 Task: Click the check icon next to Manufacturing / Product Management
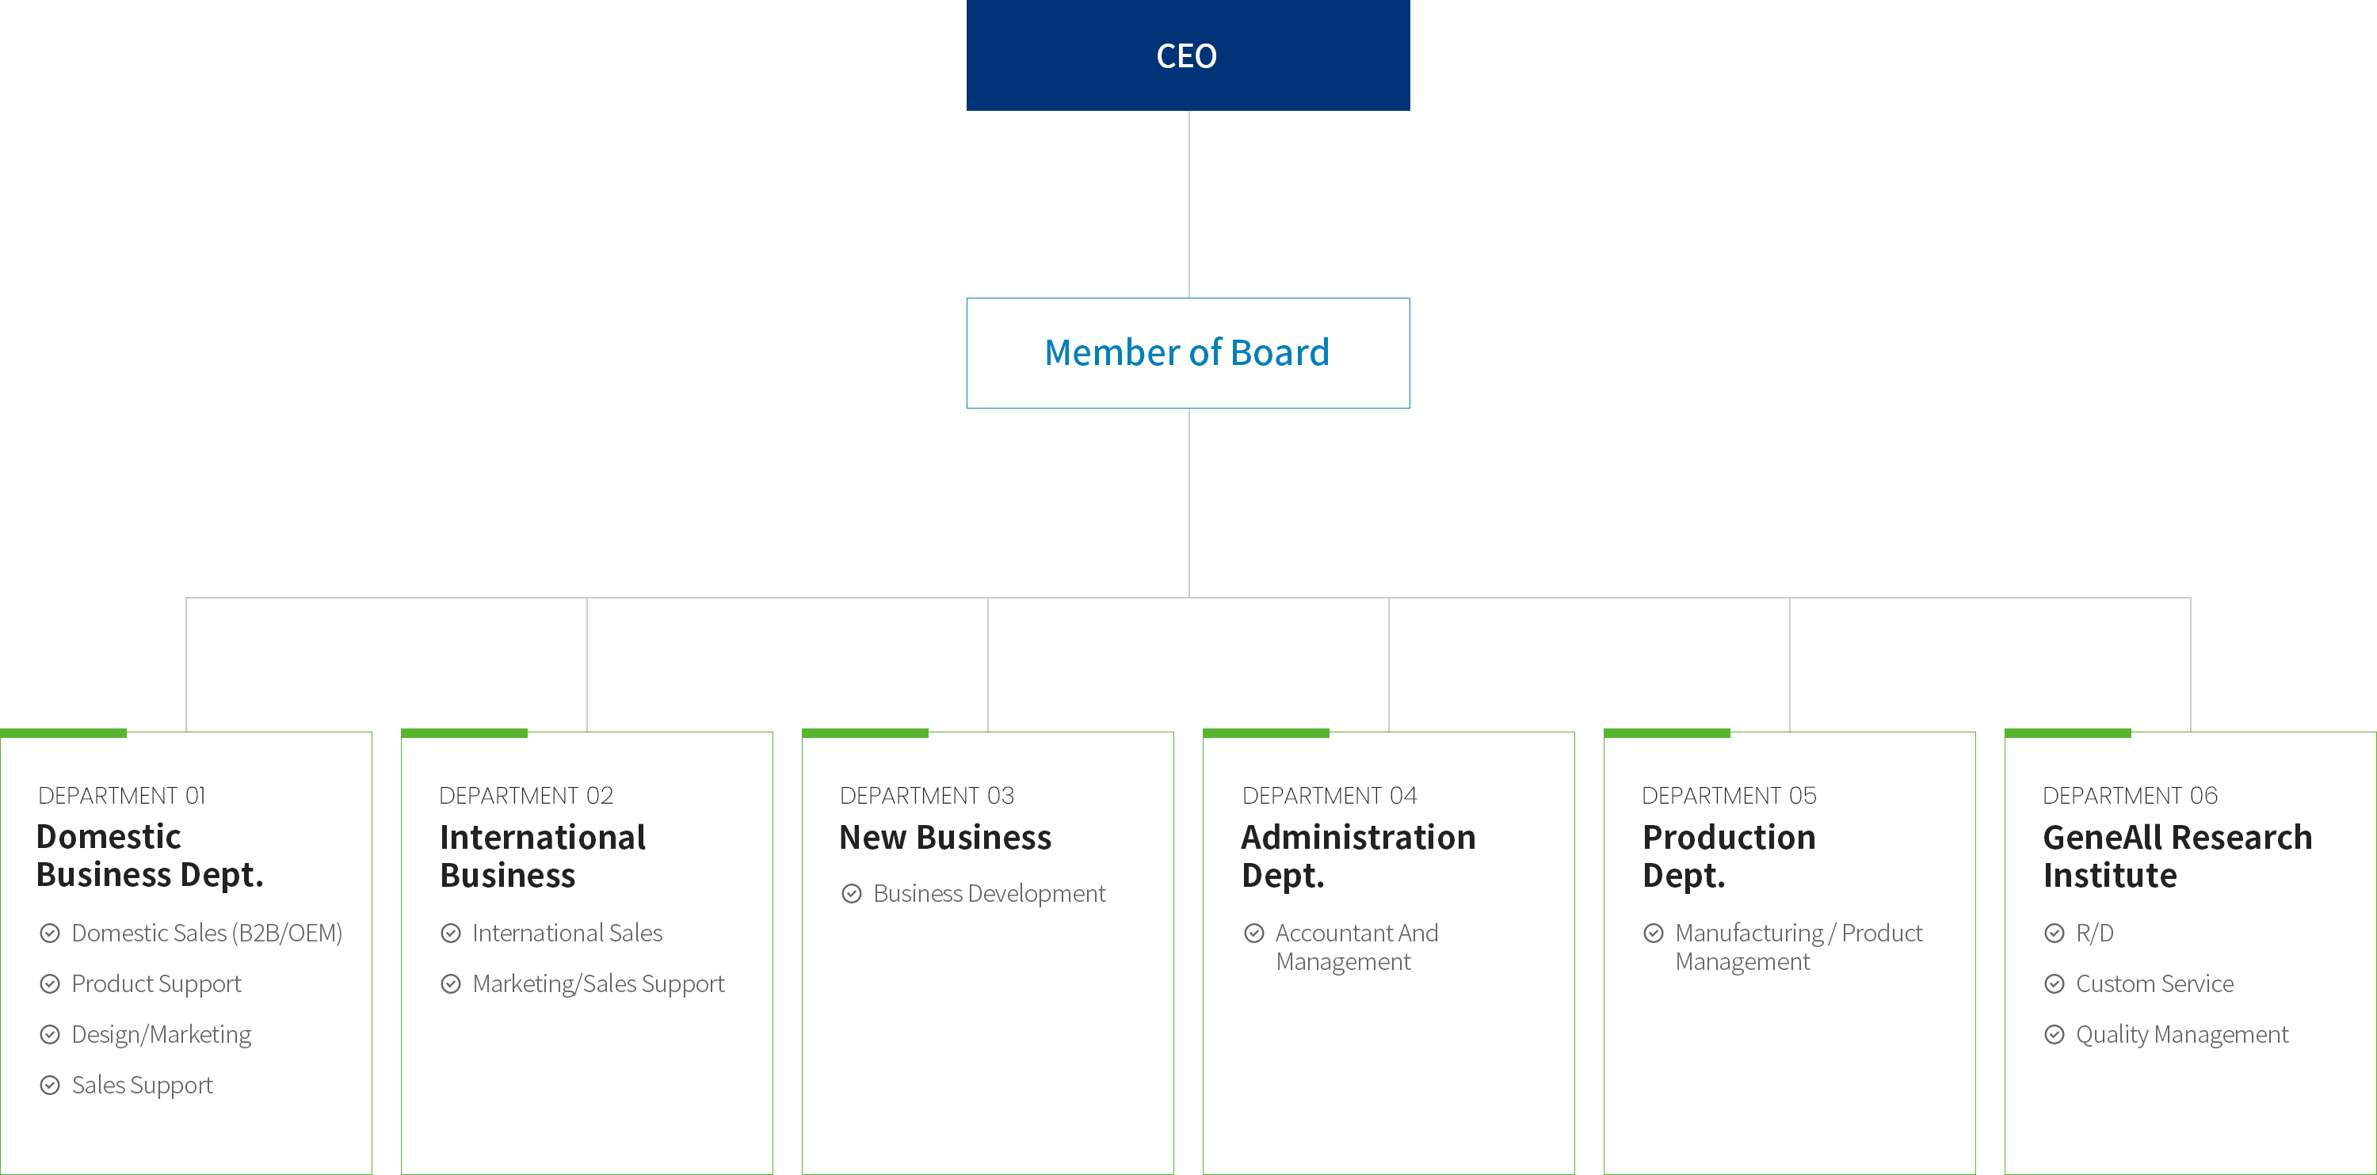click(1654, 934)
